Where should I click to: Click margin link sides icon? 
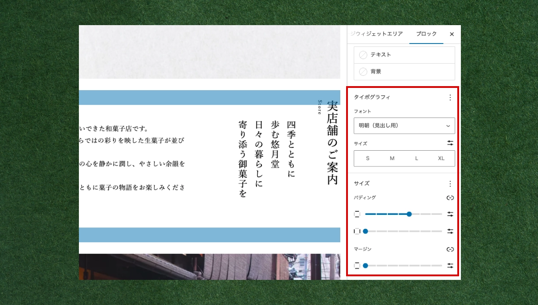(x=450, y=249)
